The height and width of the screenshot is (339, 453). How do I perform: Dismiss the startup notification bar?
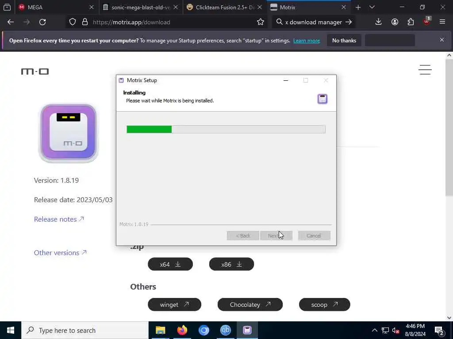(442, 40)
